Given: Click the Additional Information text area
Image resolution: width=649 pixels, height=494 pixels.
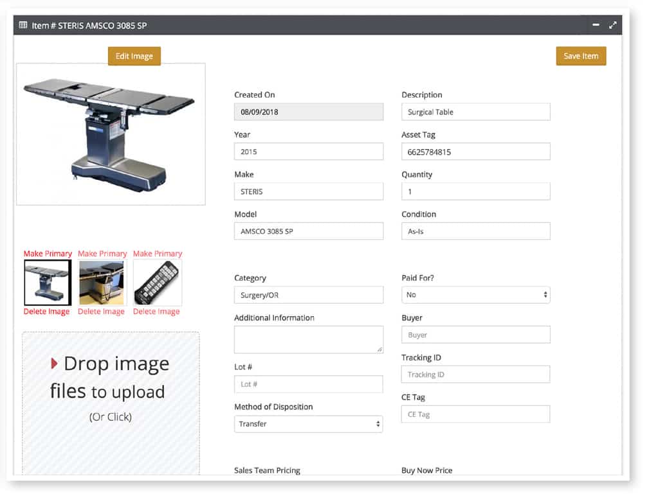Looking at the screenshot, I should tap(309, 339).
